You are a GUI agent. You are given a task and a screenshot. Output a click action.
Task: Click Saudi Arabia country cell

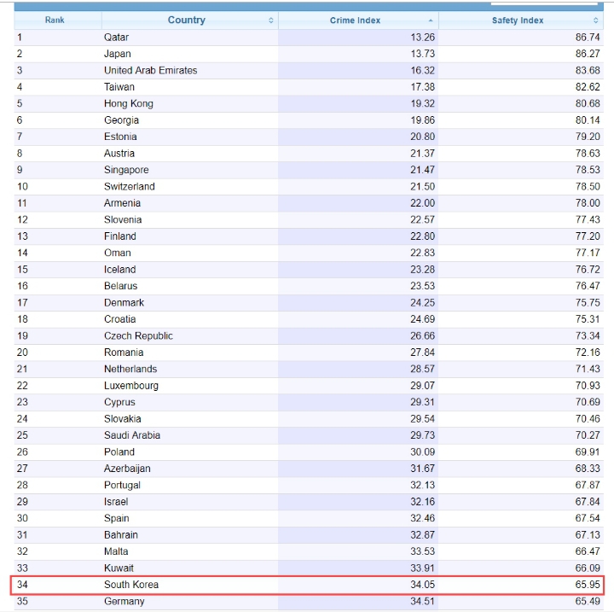click(x=132, y=434)
